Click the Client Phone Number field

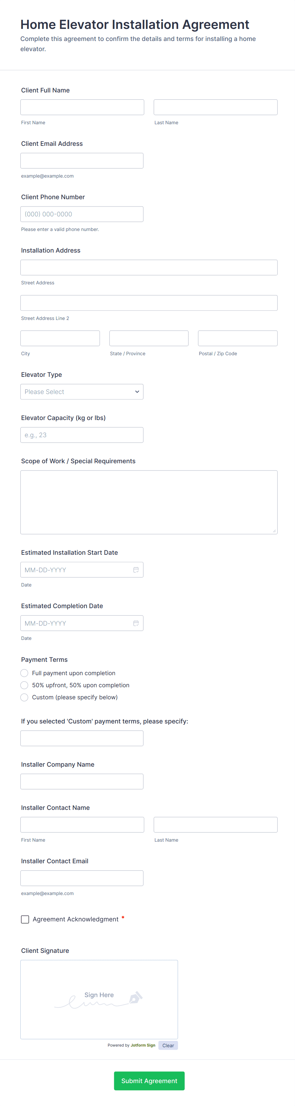click(x=82, y=214)
